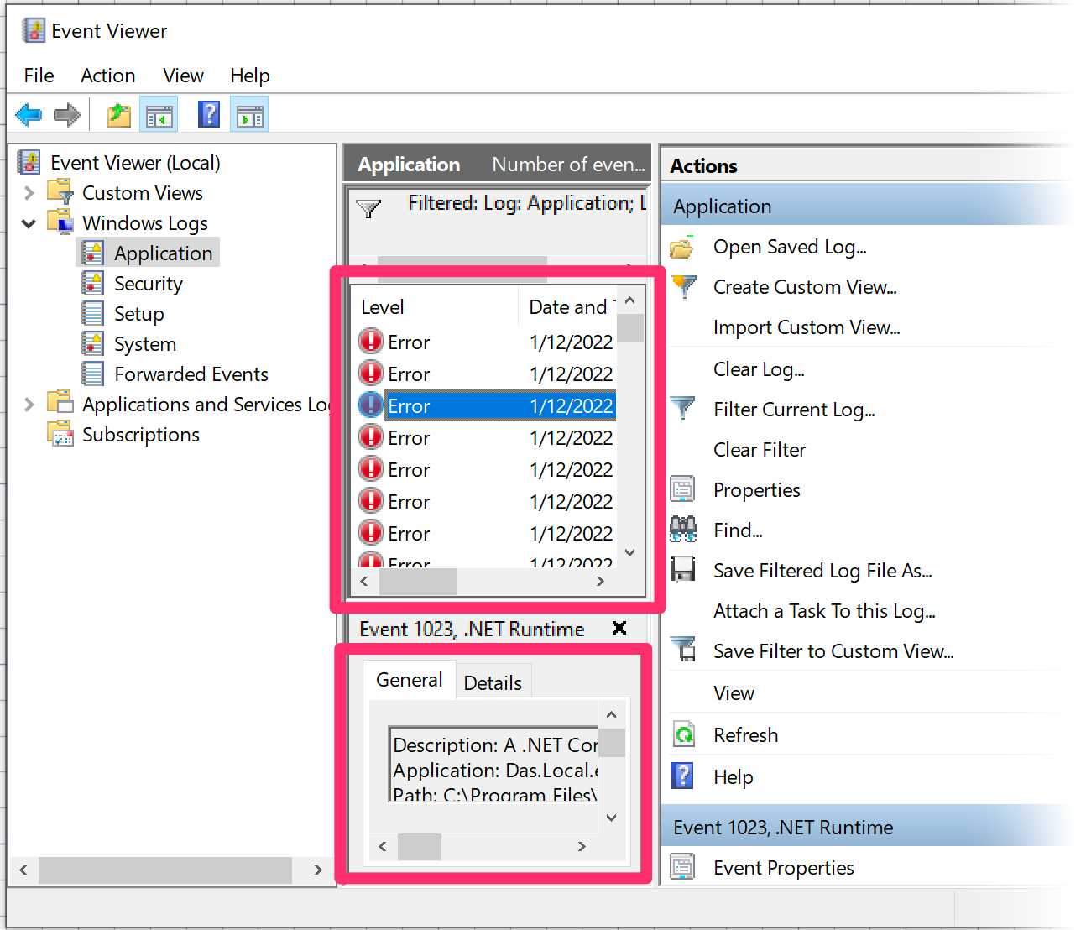Toggle the Show/Hide Console Tree toolbar icon
This screenshot has height=930, width=1086.
pos(159,115)
